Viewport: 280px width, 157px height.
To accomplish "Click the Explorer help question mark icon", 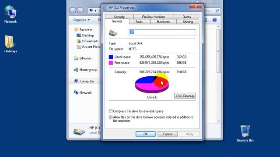I will pyautogui.click(x=215, y=20).
